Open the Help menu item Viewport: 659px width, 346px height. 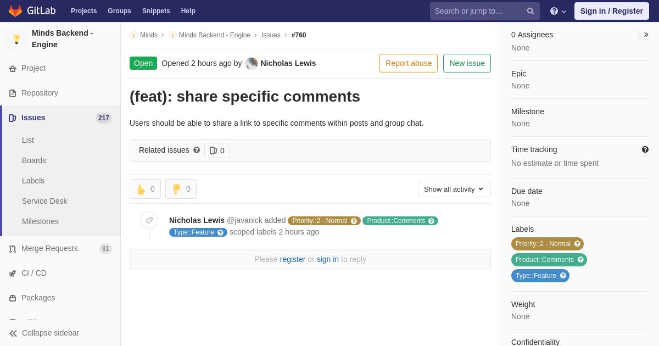[188, 11]
